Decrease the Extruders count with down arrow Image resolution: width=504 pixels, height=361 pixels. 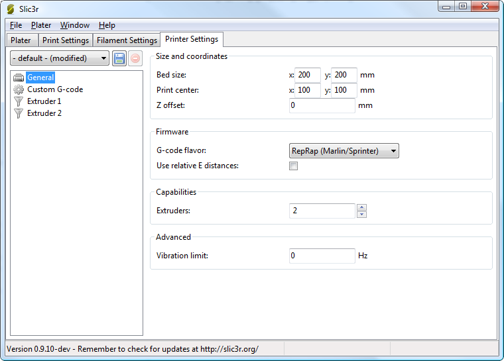point(361,214)
